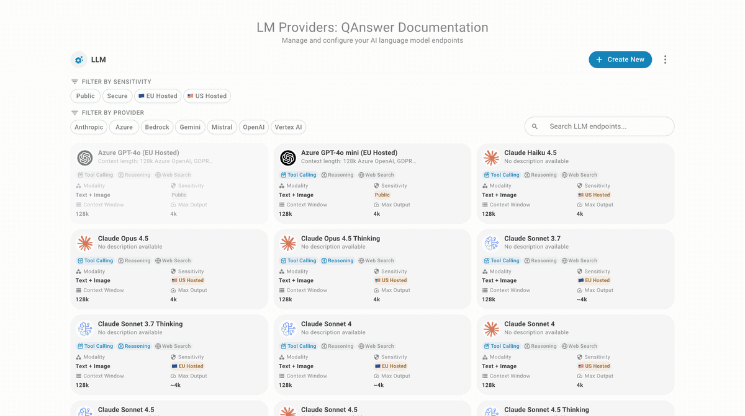Image resolution: width=745 pixels, height=416 pixels.
Task: Filter providers by Vertex AI
Action: (288, 127)
